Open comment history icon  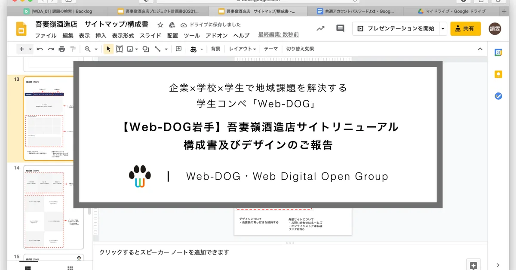pyautogui.click(x=340, y=29)
